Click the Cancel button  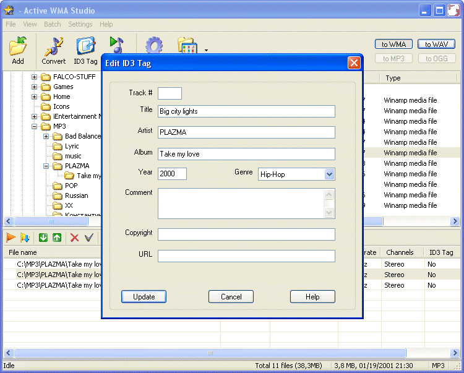click(x=231, y=297)
